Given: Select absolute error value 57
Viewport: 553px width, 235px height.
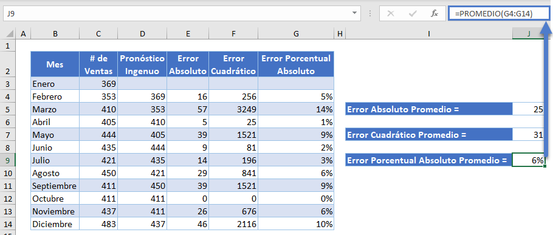Looking at the screenshot, I should coord(188,109).
